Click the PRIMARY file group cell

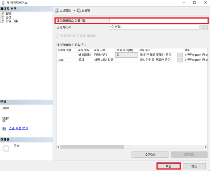point(104,55)
